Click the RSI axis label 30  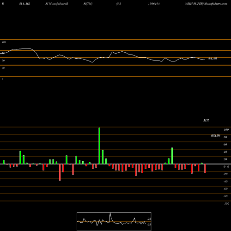[x=3, y=68]
